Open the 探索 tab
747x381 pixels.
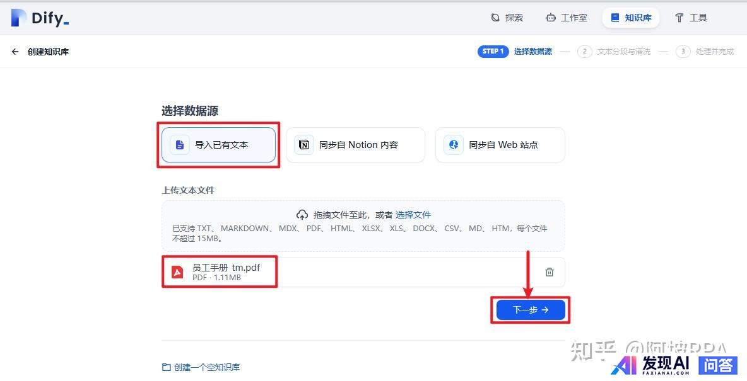(507, 18)
